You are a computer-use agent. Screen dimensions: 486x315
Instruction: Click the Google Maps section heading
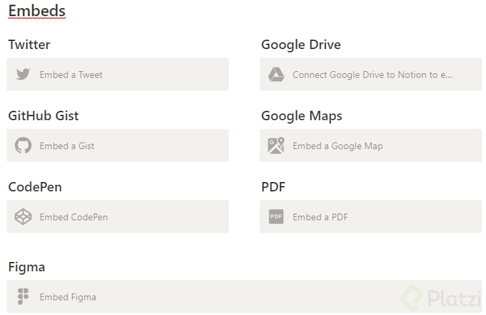[x=301, y=116]
